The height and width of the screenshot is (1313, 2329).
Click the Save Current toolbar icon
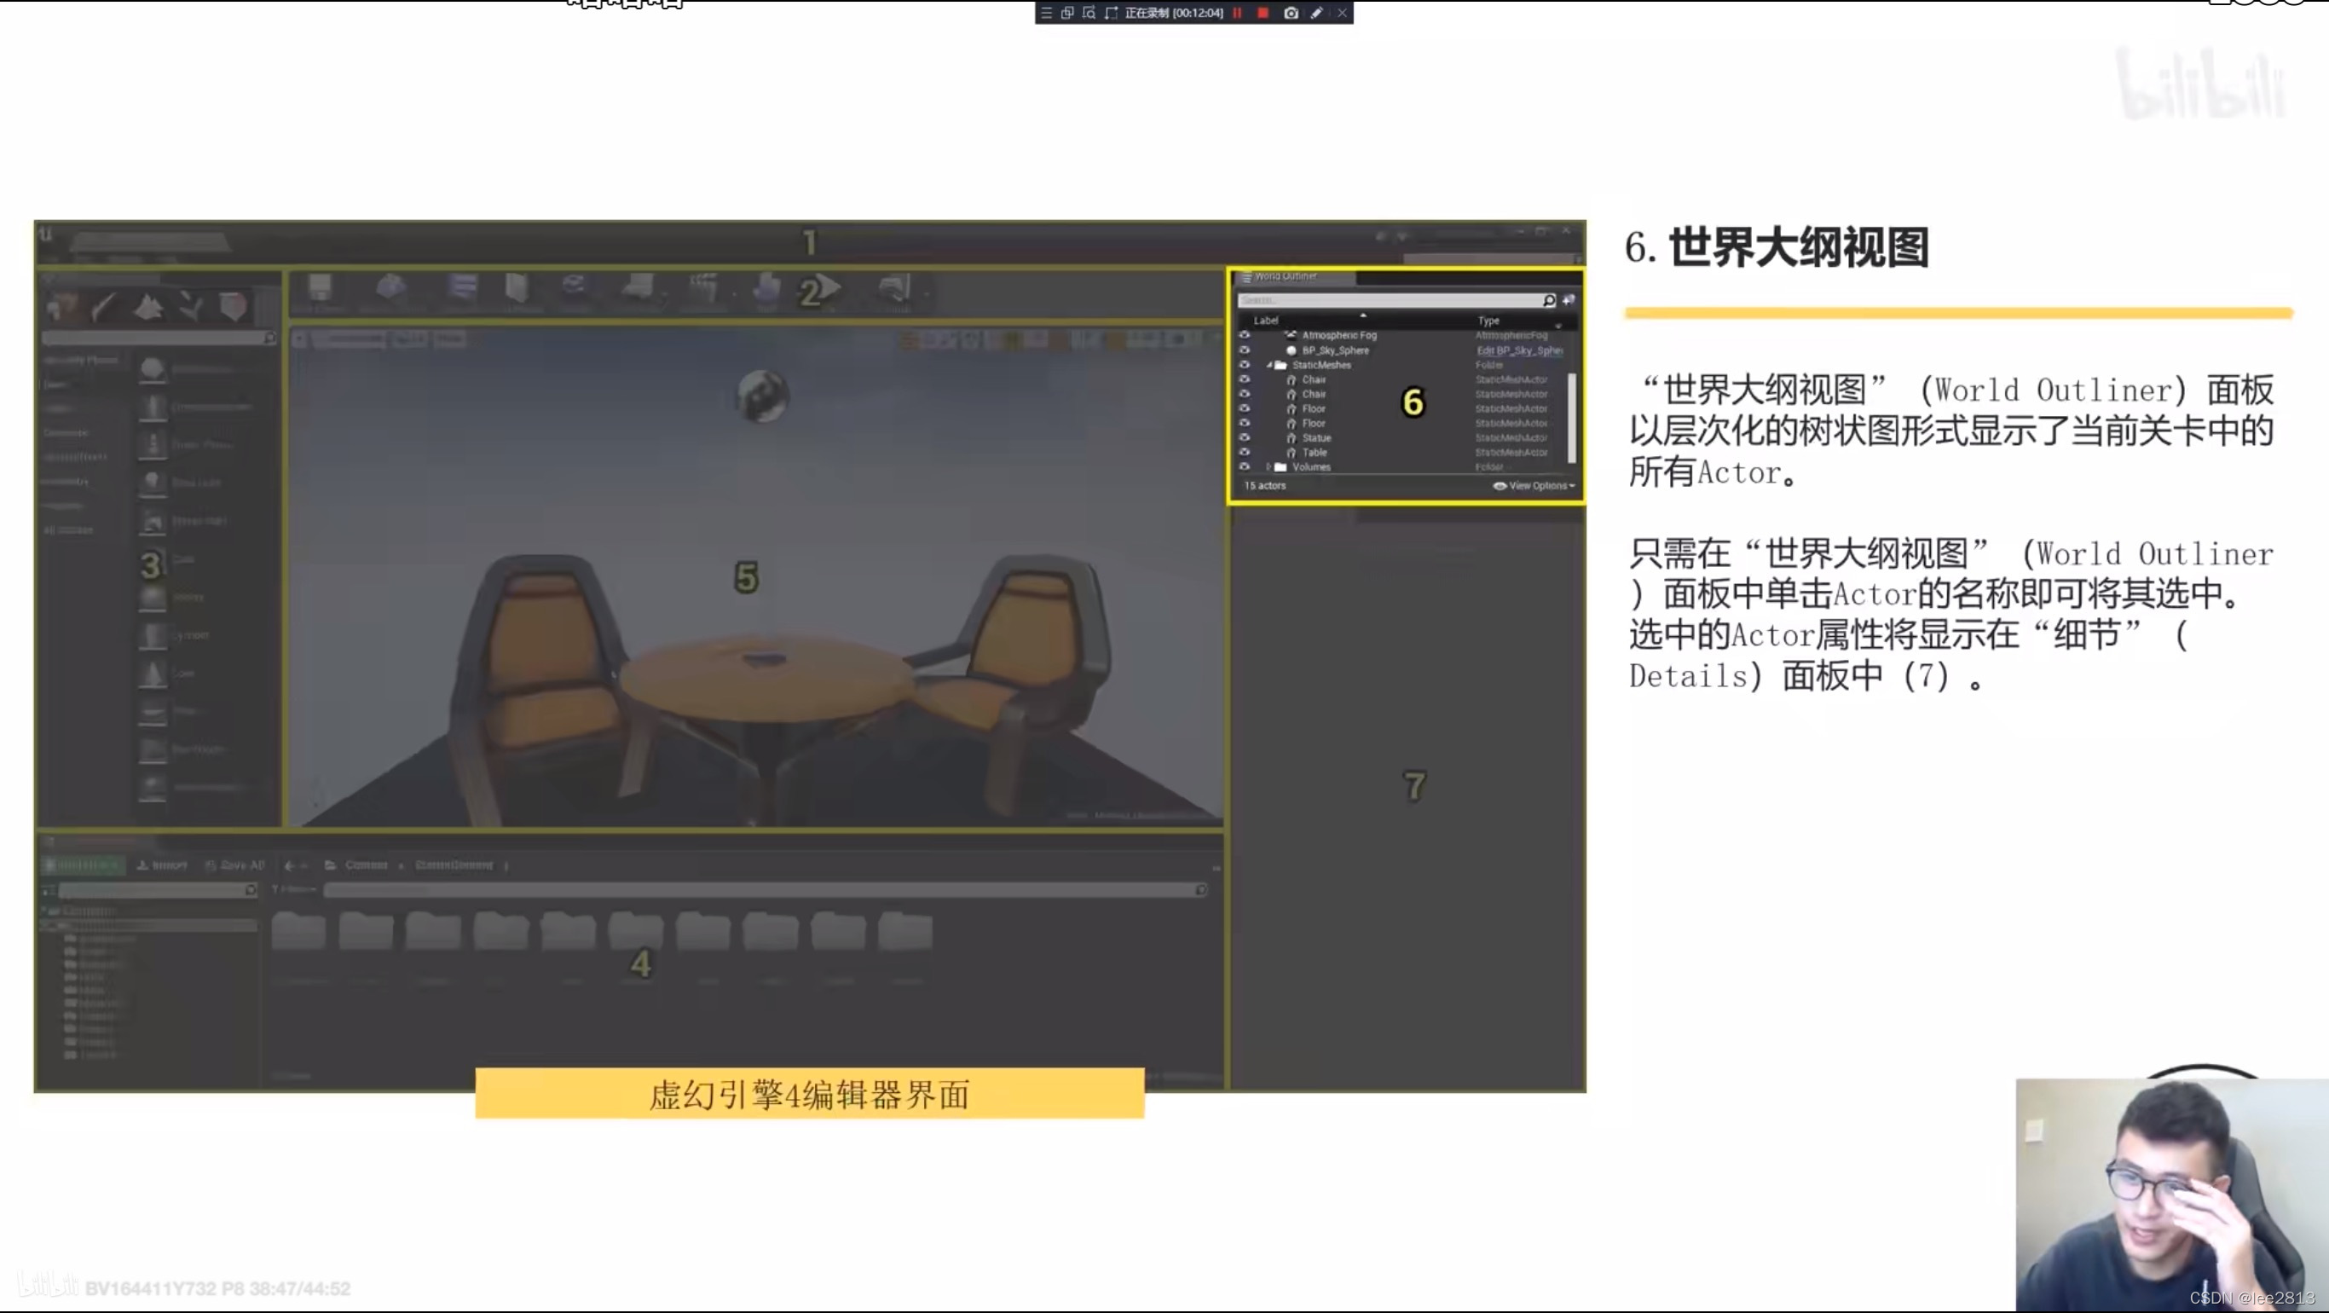[320, 288]
